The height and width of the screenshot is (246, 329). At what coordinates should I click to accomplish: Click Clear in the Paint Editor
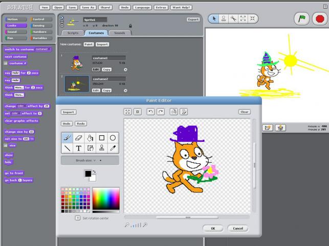[x=245, y=112]
